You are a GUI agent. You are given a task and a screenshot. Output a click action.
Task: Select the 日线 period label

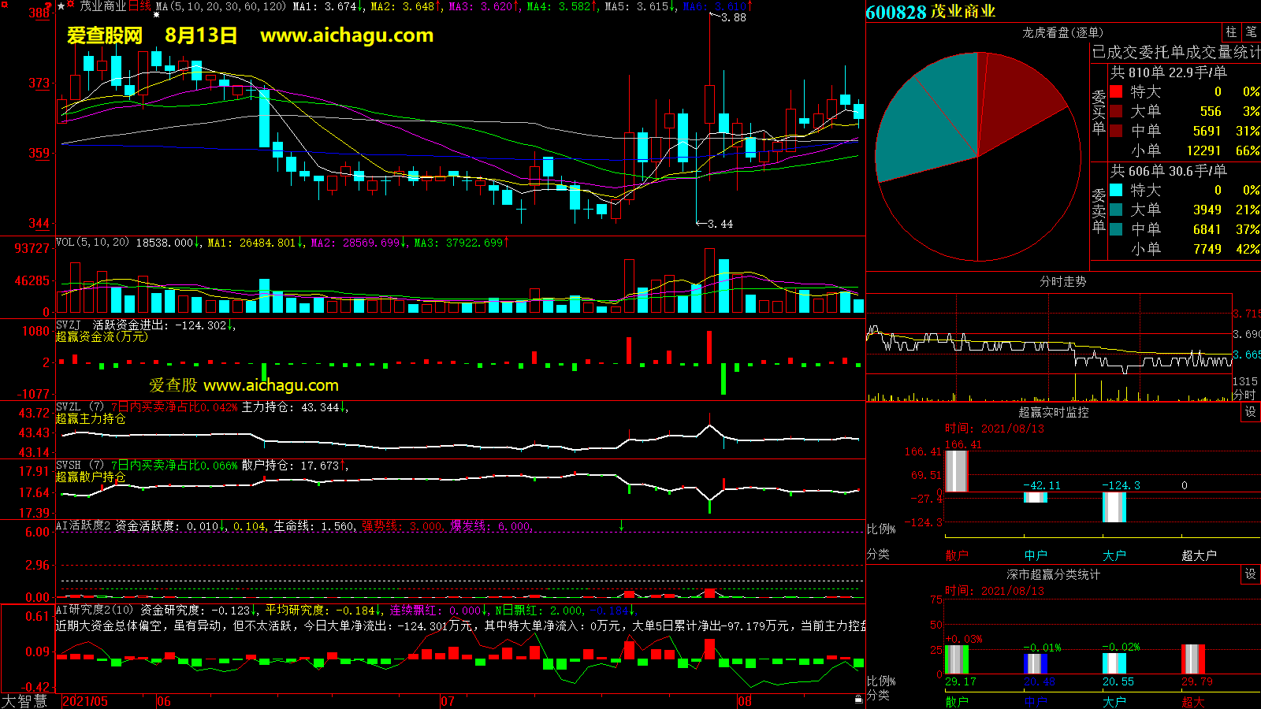[x=139, y=6]
